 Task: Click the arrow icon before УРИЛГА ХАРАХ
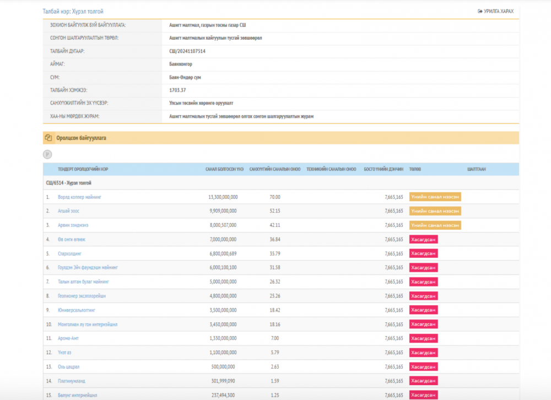click(480, 11)
